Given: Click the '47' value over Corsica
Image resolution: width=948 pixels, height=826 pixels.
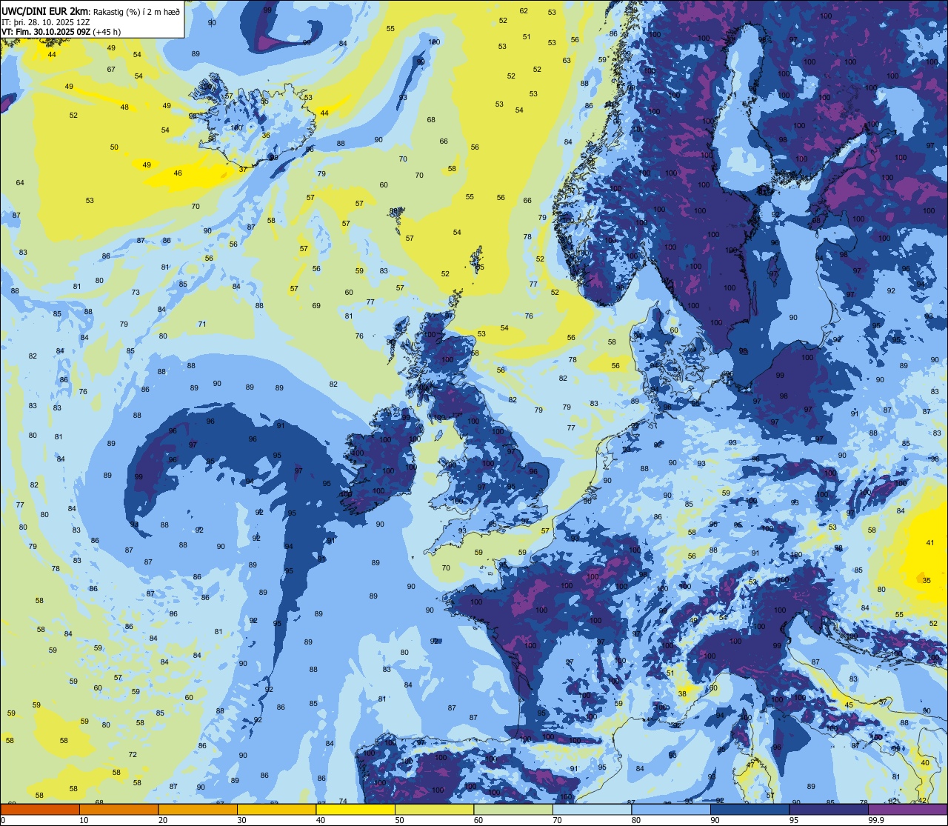Looking at the screenshot, I should (x=750, y=764).
